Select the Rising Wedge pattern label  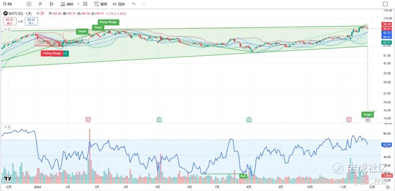[x=108, y=22]
